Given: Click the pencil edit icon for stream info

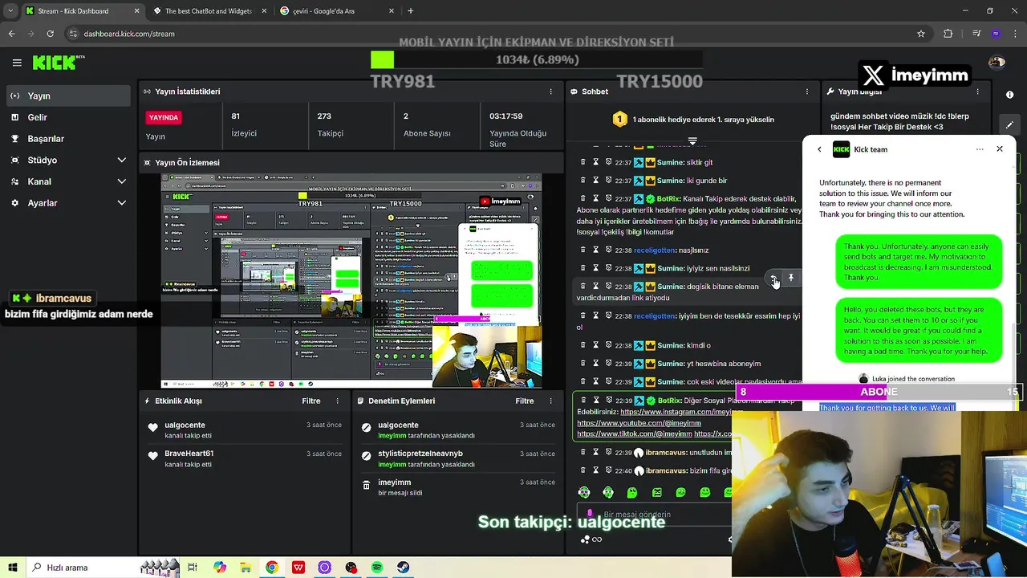Looking at the screenshot, I should click(x=1009, y=124).
